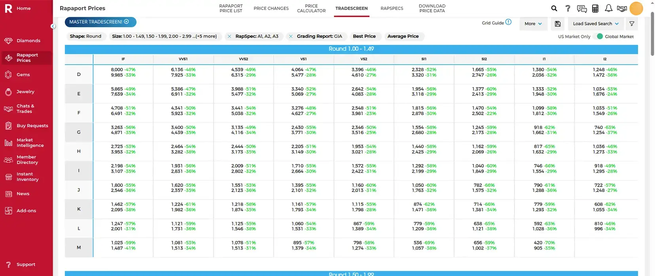
Task: Open the Diamonds sidebar icon
Action: (x=8, y=41)
